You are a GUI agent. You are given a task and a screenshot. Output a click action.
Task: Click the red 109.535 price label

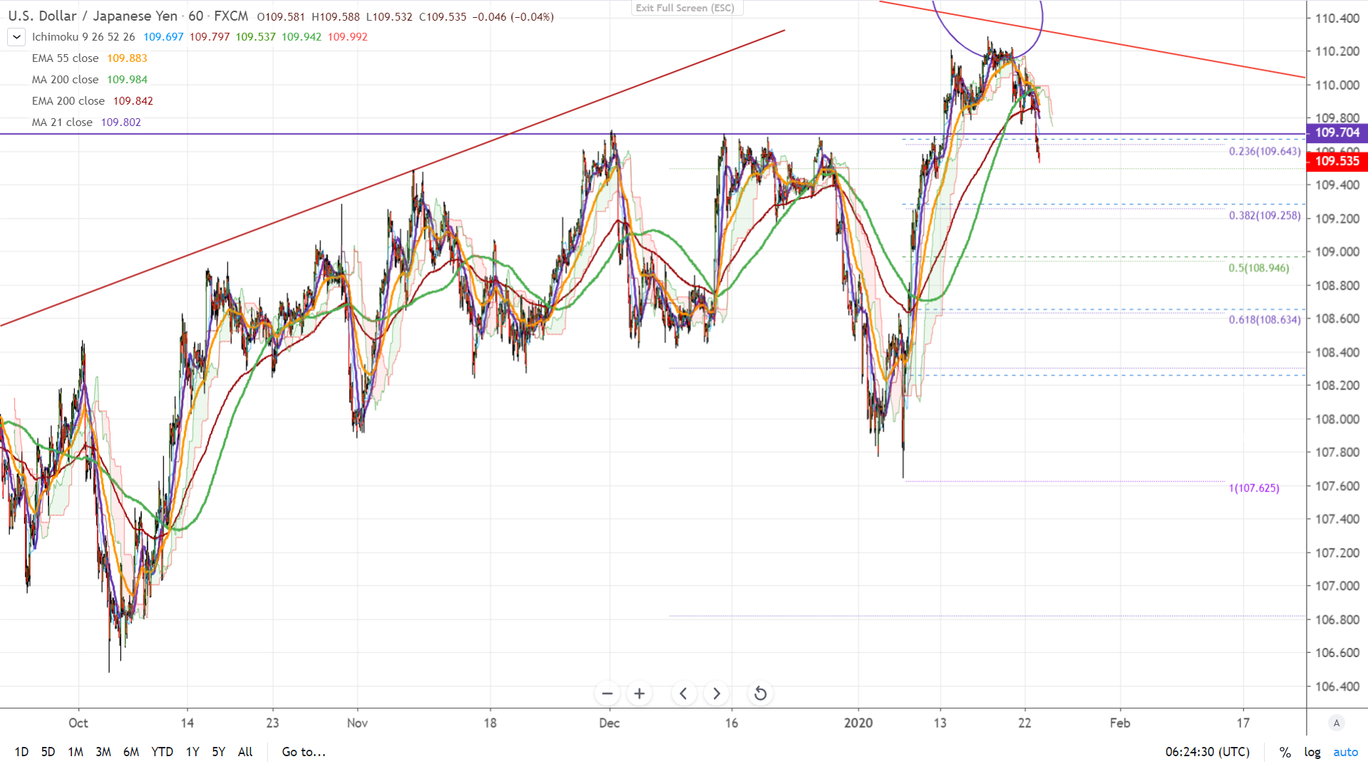[x=1337, y=161]
